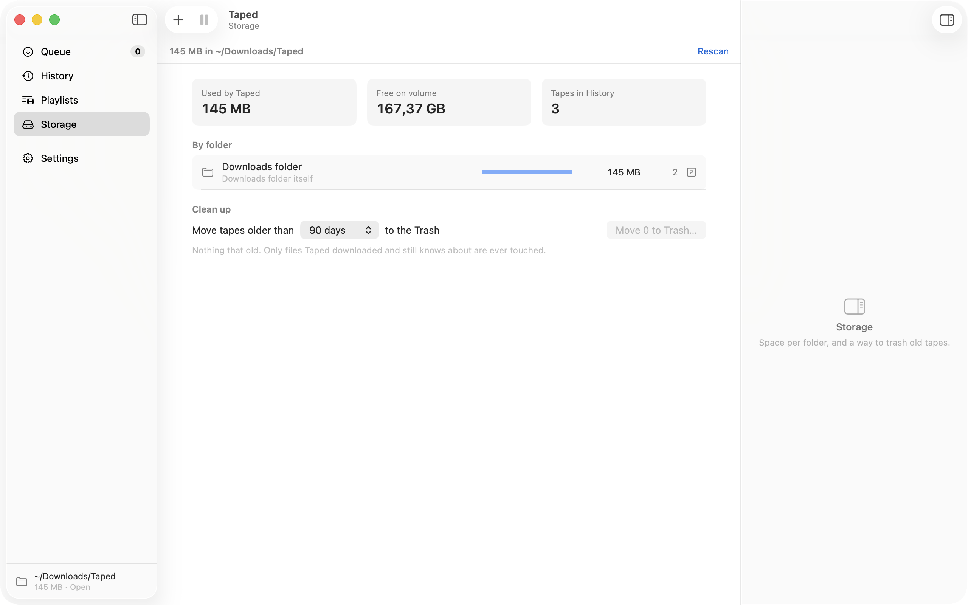Click the dropdown chevrons beside 90 days
This screenshot has width=968, height=605.
point(368,230)
